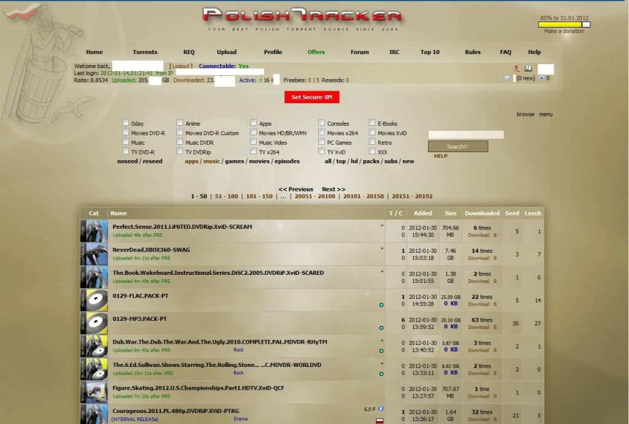The height and width of the screenshot is (424, 629).
Task: Click the green circle icon in Dub.War row
Action: pos(381,351)
